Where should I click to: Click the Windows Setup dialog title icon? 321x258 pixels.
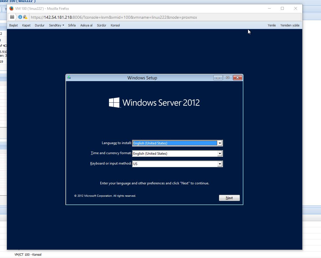69,77
